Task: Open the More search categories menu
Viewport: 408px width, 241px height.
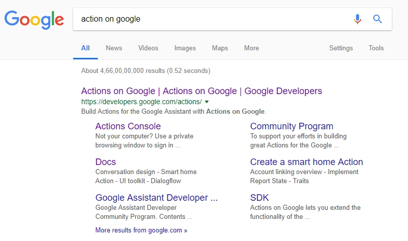Action: click(x=251, y=48)
